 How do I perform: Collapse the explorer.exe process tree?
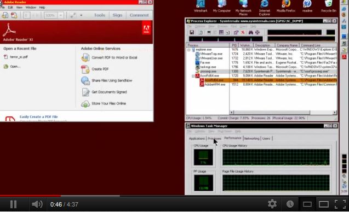[188, 50]
